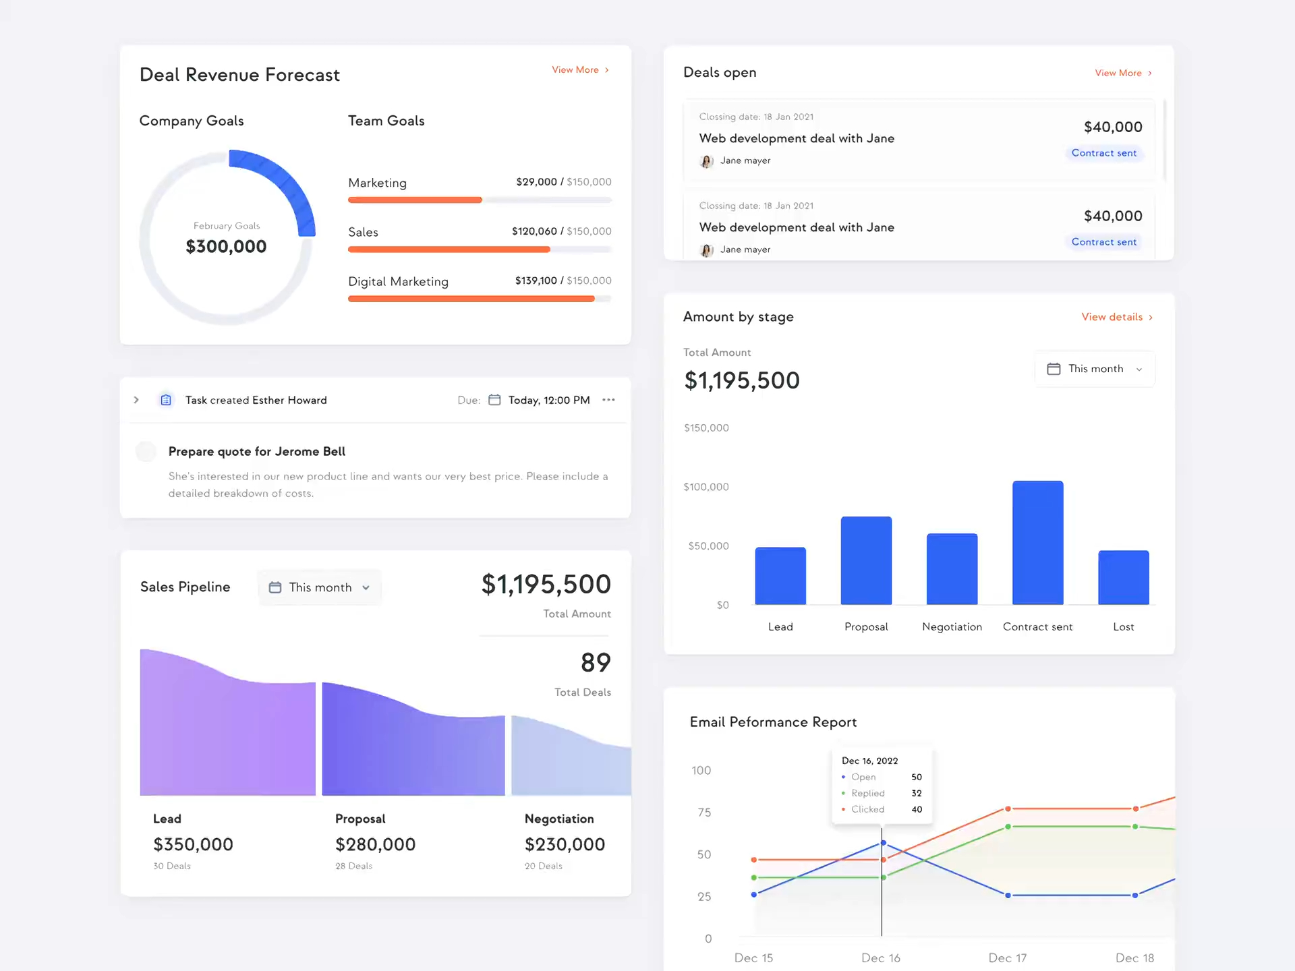Click the task clipboard icon beside Esther Howard
The width and height of the screenshot is (1295, 971).
click(x=166, y=400)
